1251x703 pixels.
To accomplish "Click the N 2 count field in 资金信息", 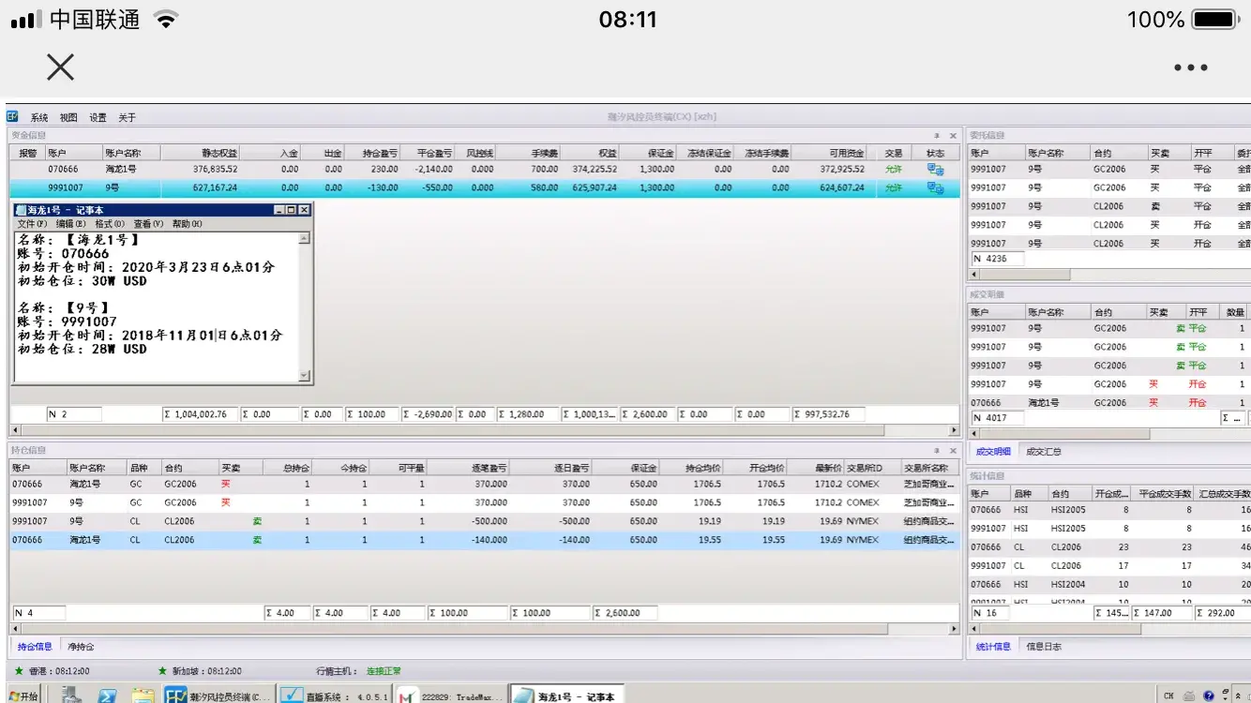I will point(74,414).
